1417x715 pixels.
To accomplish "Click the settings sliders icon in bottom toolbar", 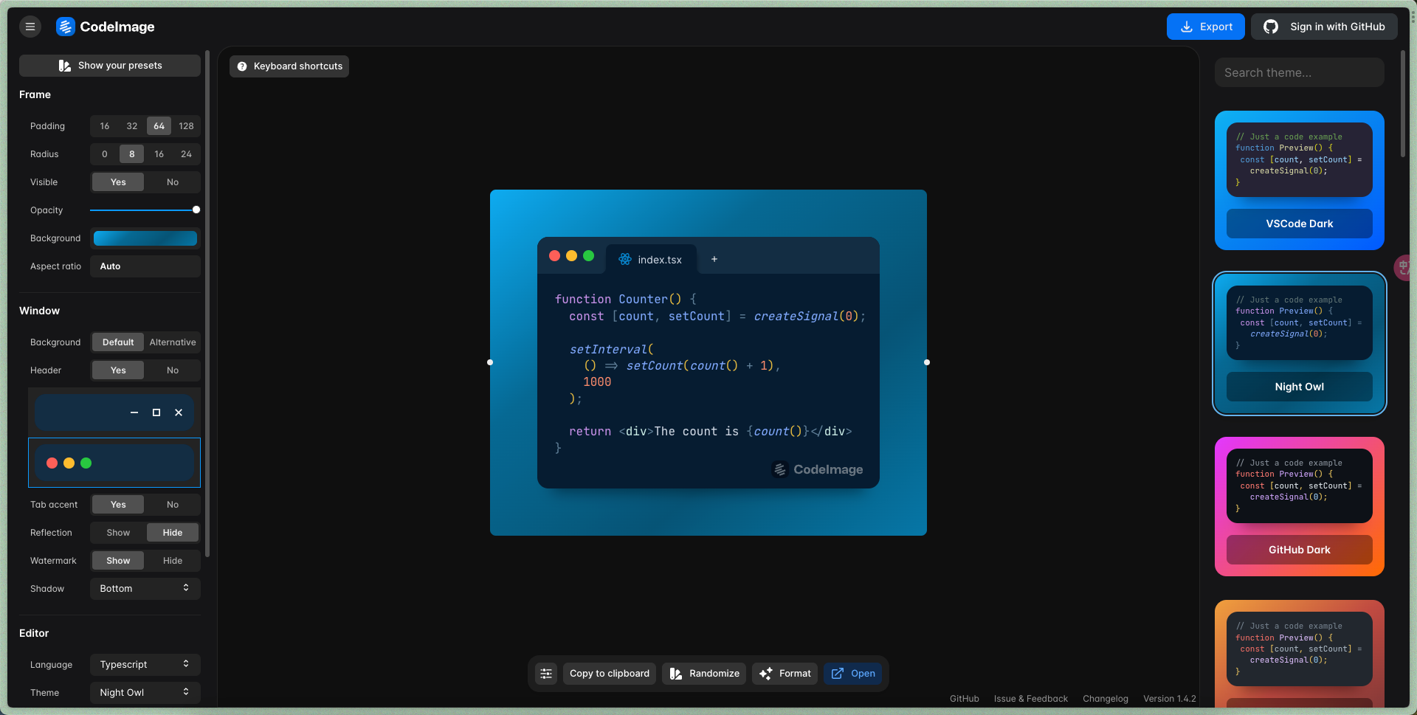I will [x=546, y=674].
